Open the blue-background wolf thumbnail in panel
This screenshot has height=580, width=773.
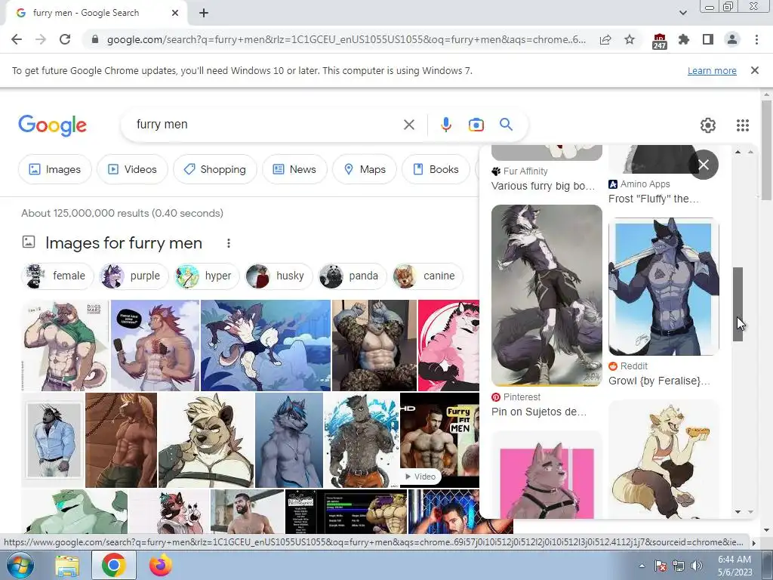(664, 286)
